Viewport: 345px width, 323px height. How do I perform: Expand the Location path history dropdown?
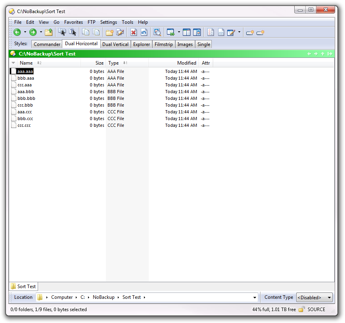tap(255, 298)
